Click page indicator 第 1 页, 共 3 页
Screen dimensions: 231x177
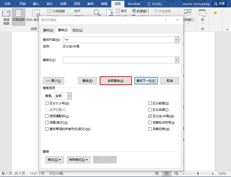coord(13,173)
